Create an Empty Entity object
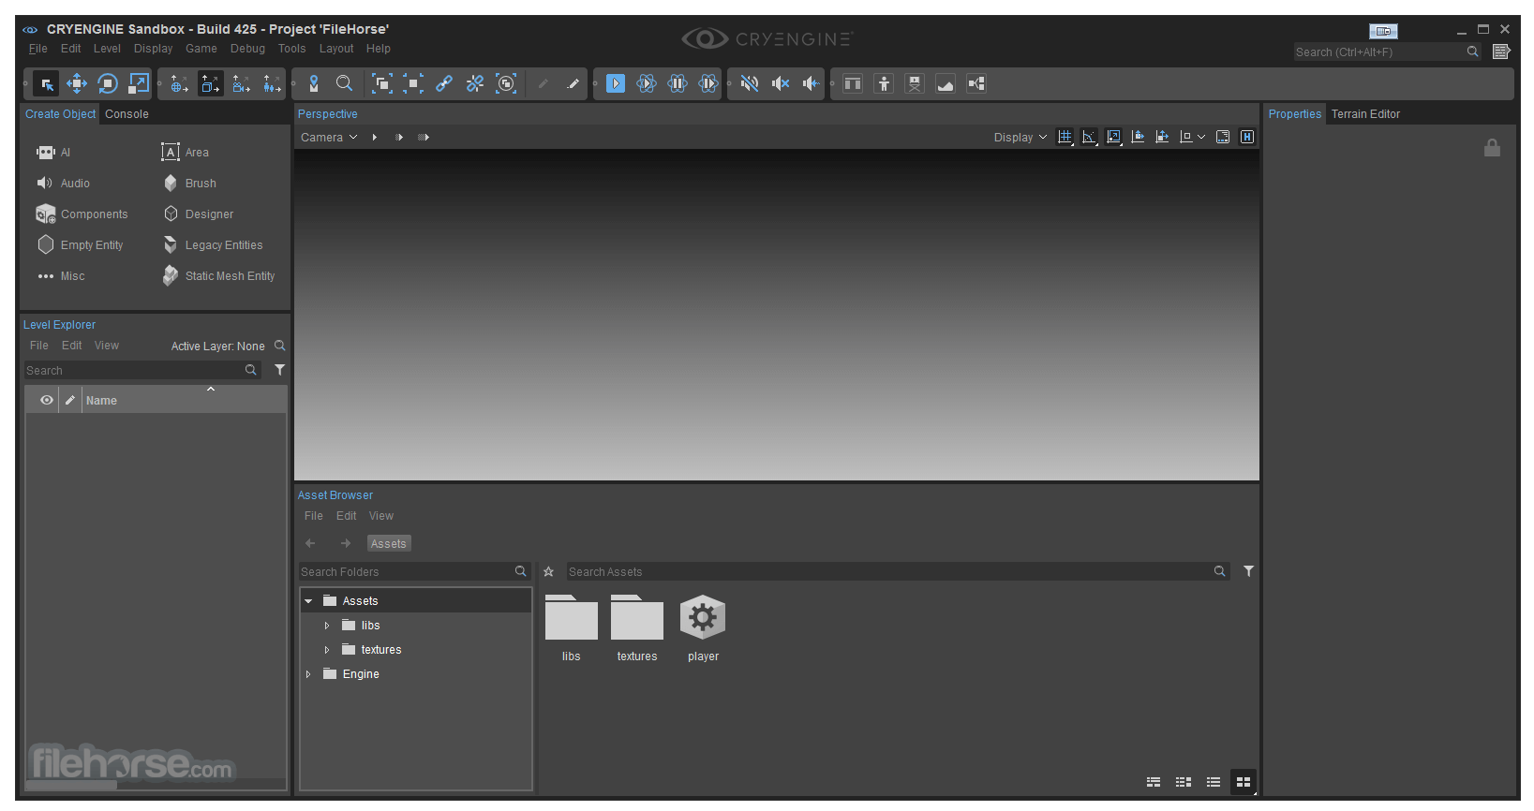The image size is (1534, 811). 82,245
